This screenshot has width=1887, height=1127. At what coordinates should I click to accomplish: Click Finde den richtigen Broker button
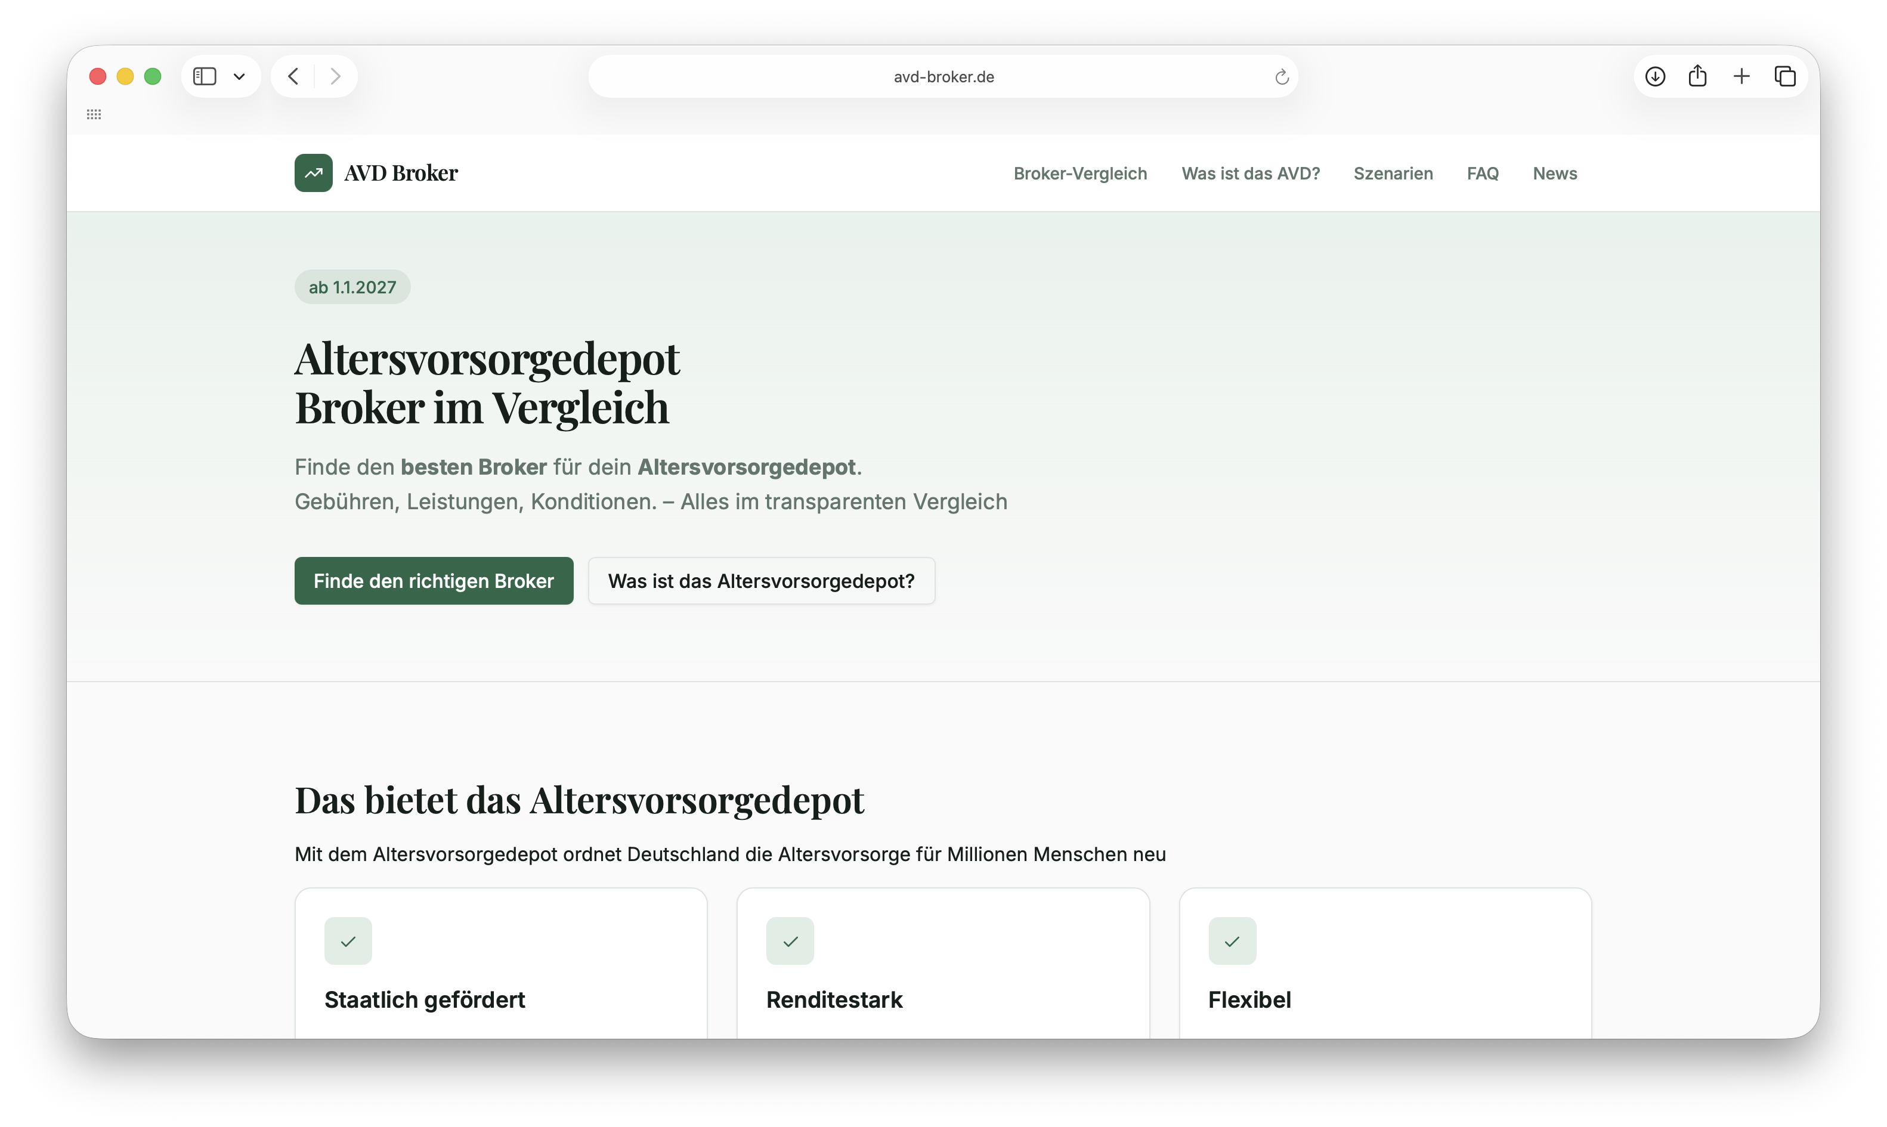point(434,581)
